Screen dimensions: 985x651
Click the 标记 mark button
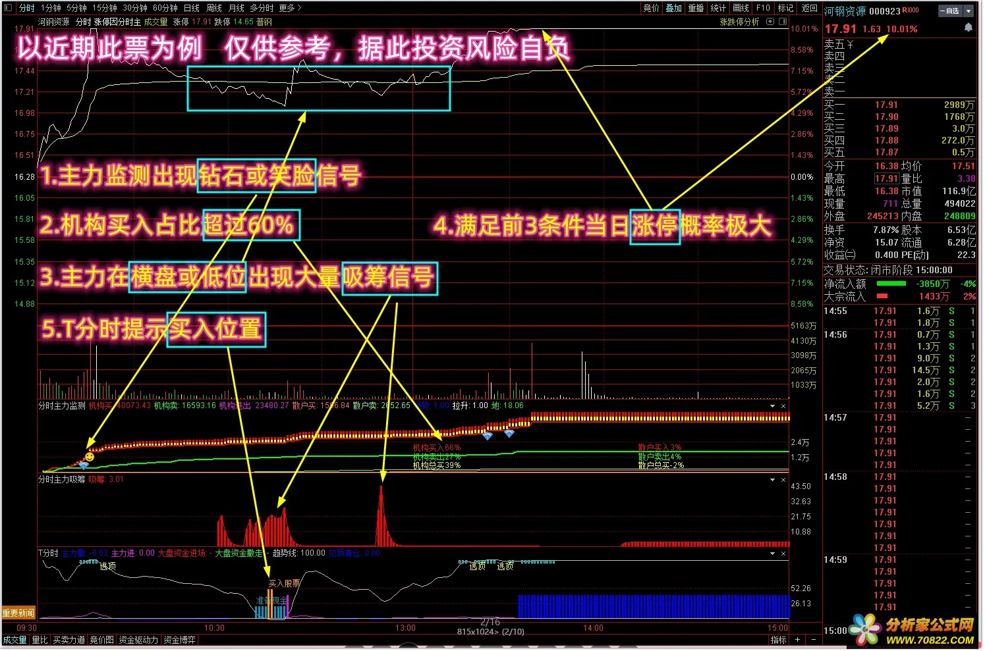point(785,8)
